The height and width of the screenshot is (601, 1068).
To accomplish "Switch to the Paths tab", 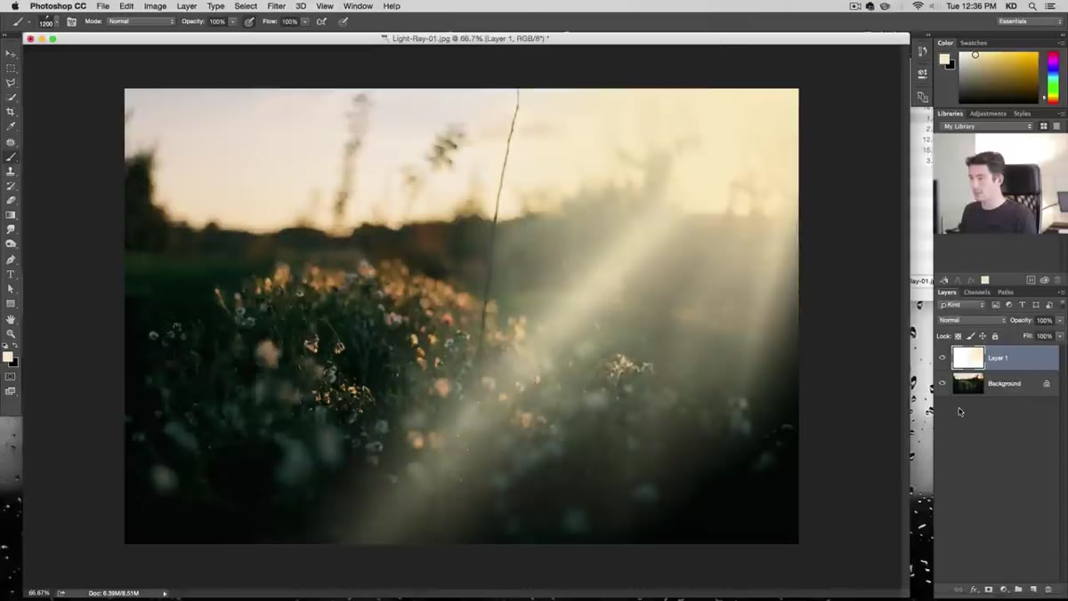I will [1005, 292].
